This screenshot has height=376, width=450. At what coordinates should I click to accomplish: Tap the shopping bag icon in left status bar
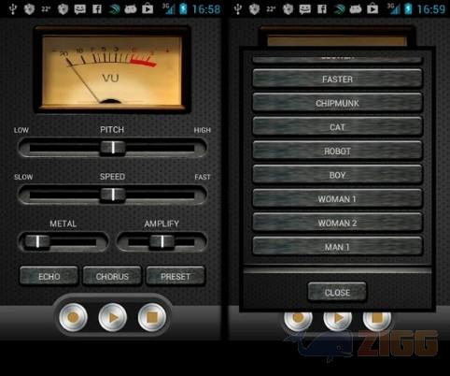148,8
